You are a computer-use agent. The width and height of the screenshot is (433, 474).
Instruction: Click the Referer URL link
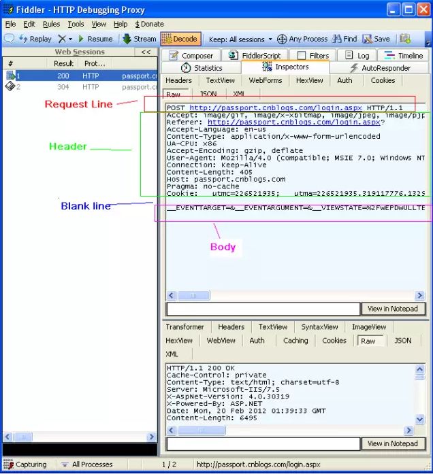[293, 122]
